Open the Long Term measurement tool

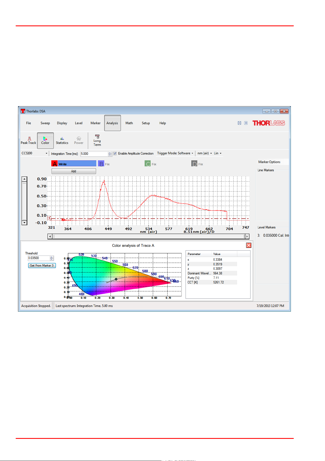97,140
